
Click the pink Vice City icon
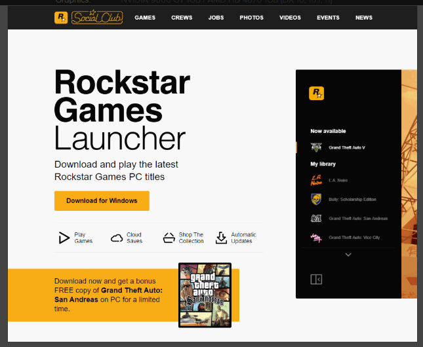pyautogui.click(x=316, y=238)
